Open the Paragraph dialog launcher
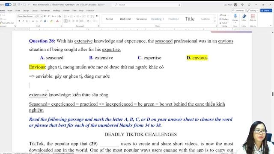This screenshot has height=154, width=274. point(98,26)
